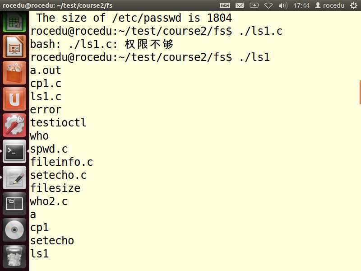Viewport: 361px width, 271px height.
Task: Launch LibreOffice Impress from the dock
Action: point(14,47)
